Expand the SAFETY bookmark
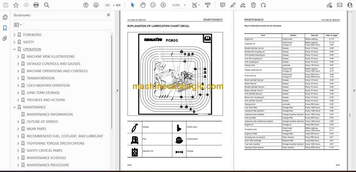The width and height of the screenshot is (356, 172). point(15,42)
